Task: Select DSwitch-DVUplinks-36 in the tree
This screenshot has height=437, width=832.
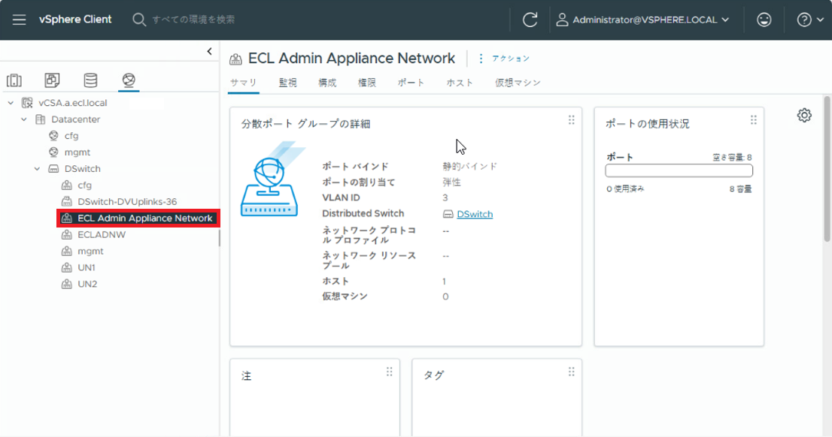Action: pyautogui.click(x=127, y=202)
